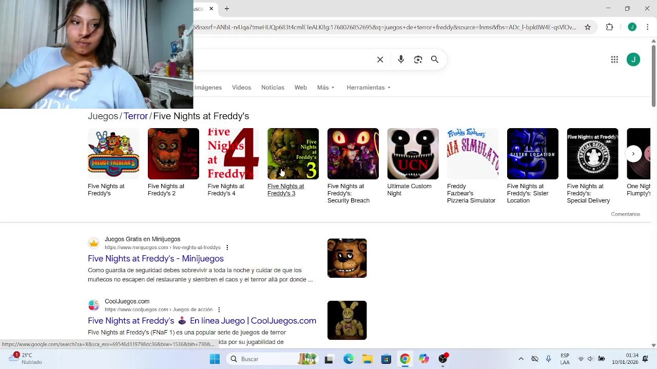Expand the Más dropdown
The width and height of the screenshot is (657, 369).
click(x=326, y=88)
